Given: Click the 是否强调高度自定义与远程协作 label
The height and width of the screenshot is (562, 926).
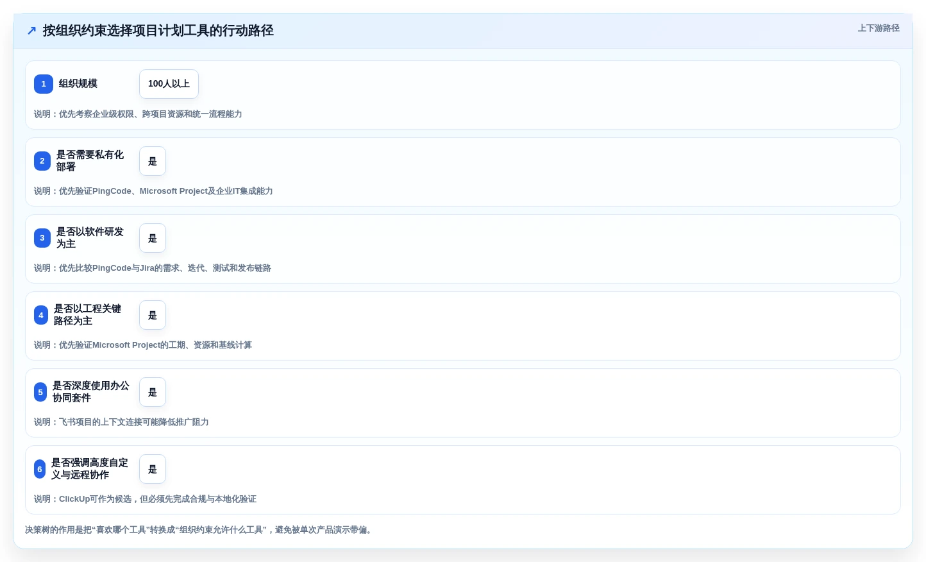Looking at the screenshot, I should 90,469.
